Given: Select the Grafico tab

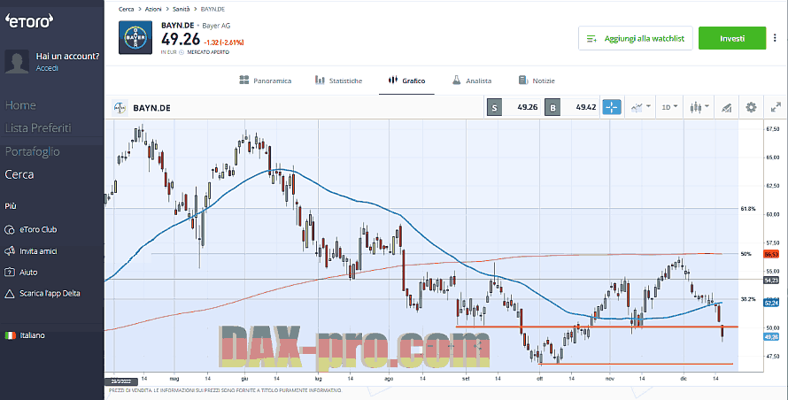Looking at the screenshot, I should tap(406, 81).
